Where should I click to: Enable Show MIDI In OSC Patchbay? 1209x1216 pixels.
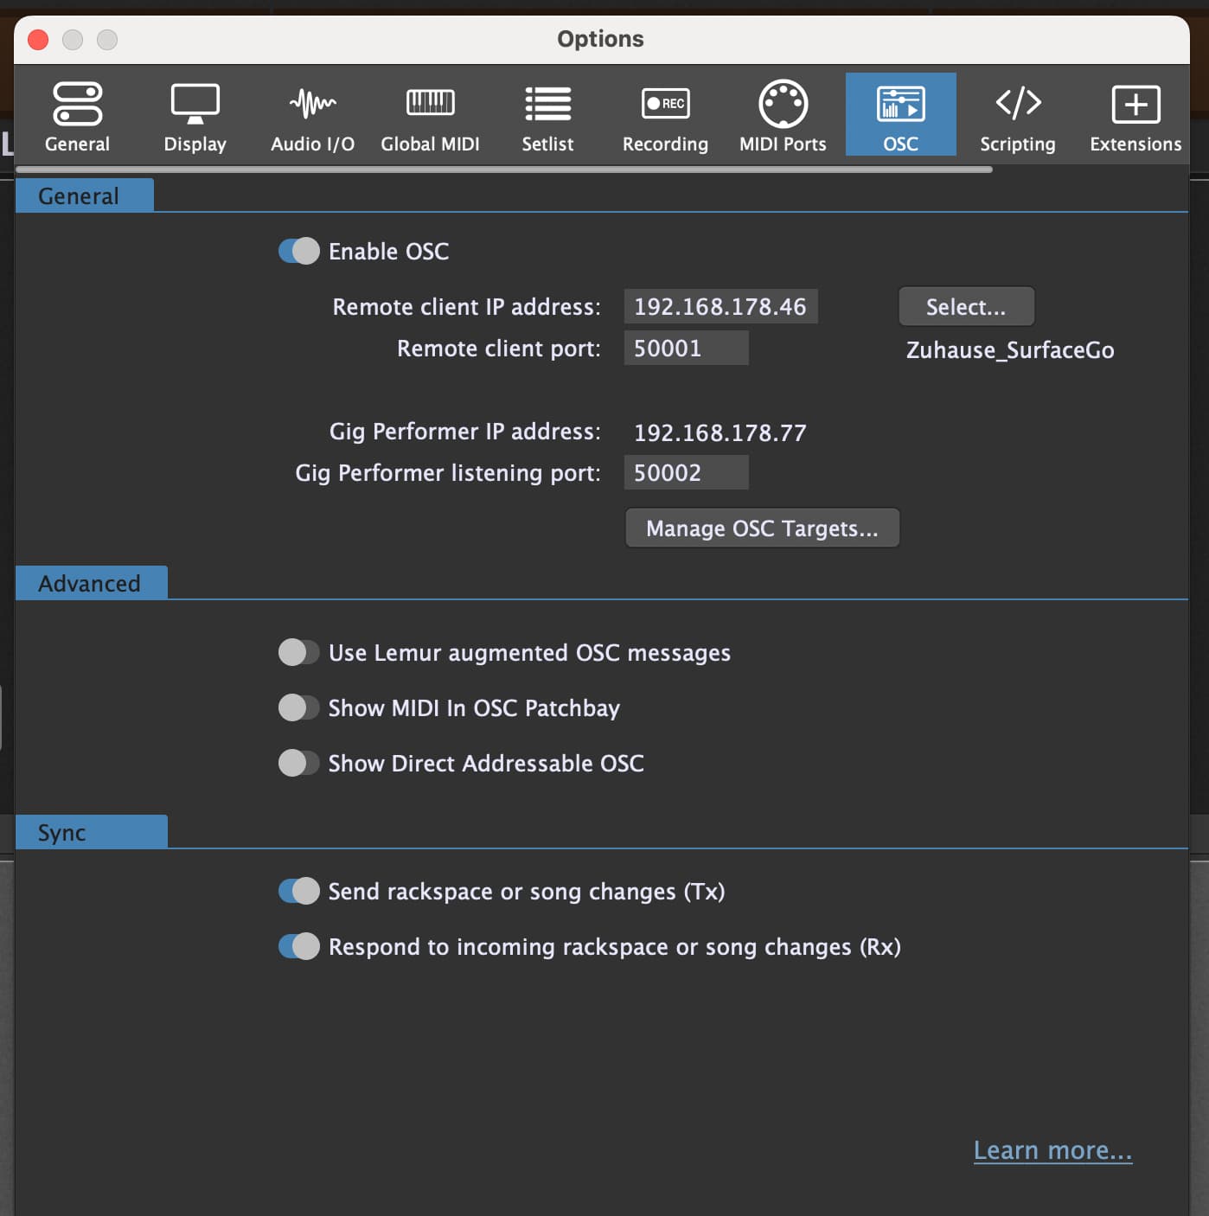coord(299,708)
